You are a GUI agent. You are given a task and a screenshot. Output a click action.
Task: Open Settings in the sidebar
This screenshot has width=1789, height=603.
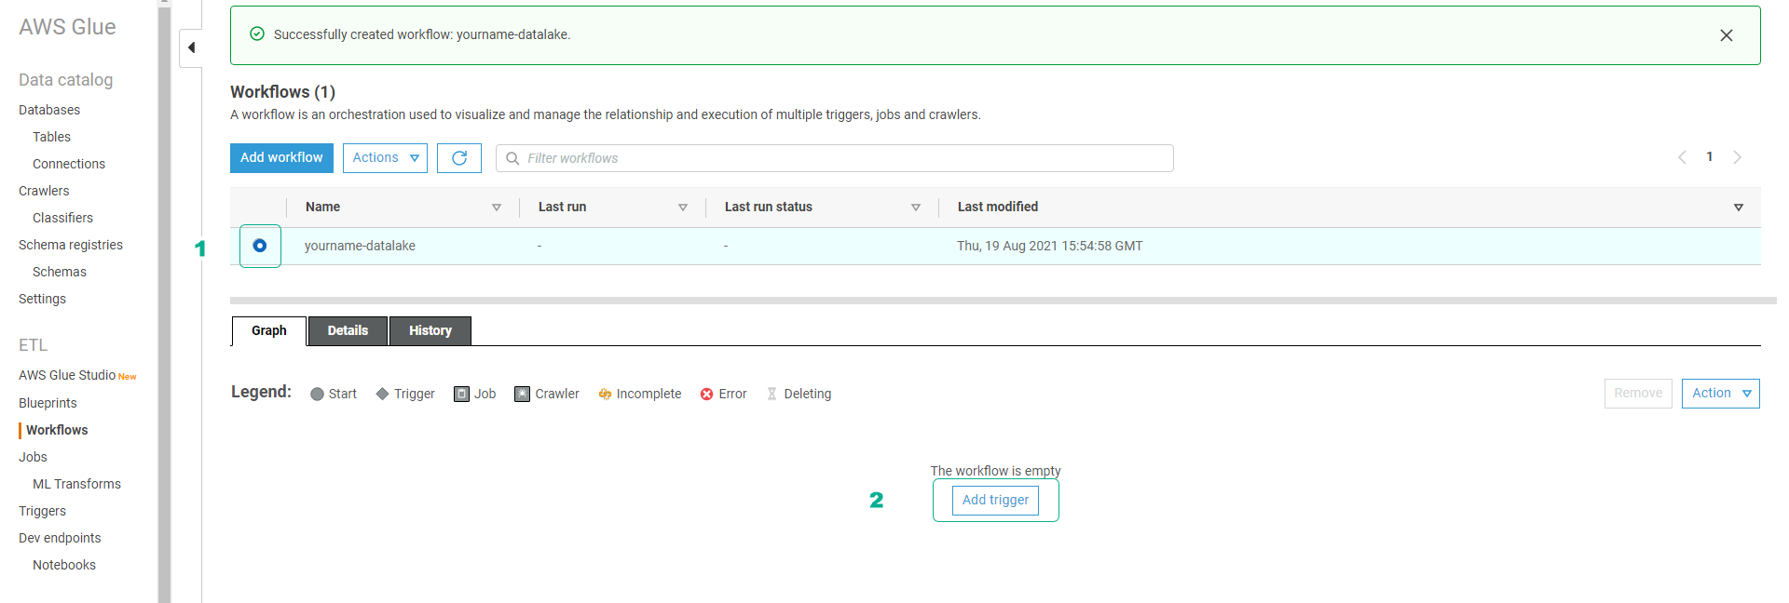tap(42, 299)
